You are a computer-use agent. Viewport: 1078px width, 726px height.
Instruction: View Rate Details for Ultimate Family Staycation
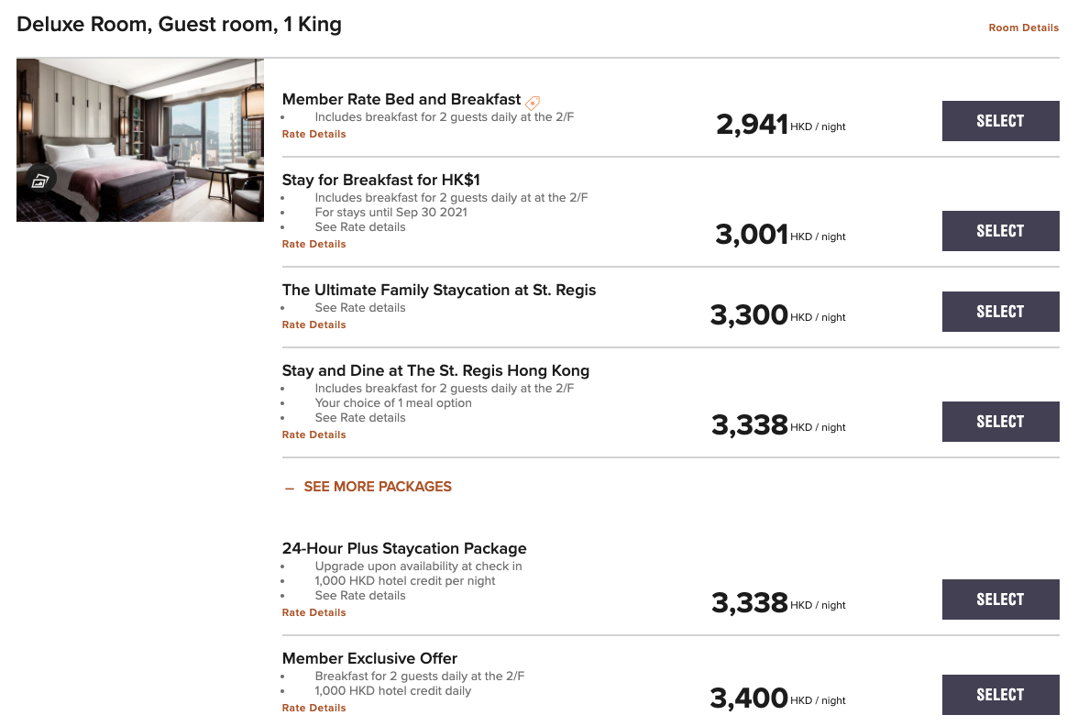coord(313,324)
